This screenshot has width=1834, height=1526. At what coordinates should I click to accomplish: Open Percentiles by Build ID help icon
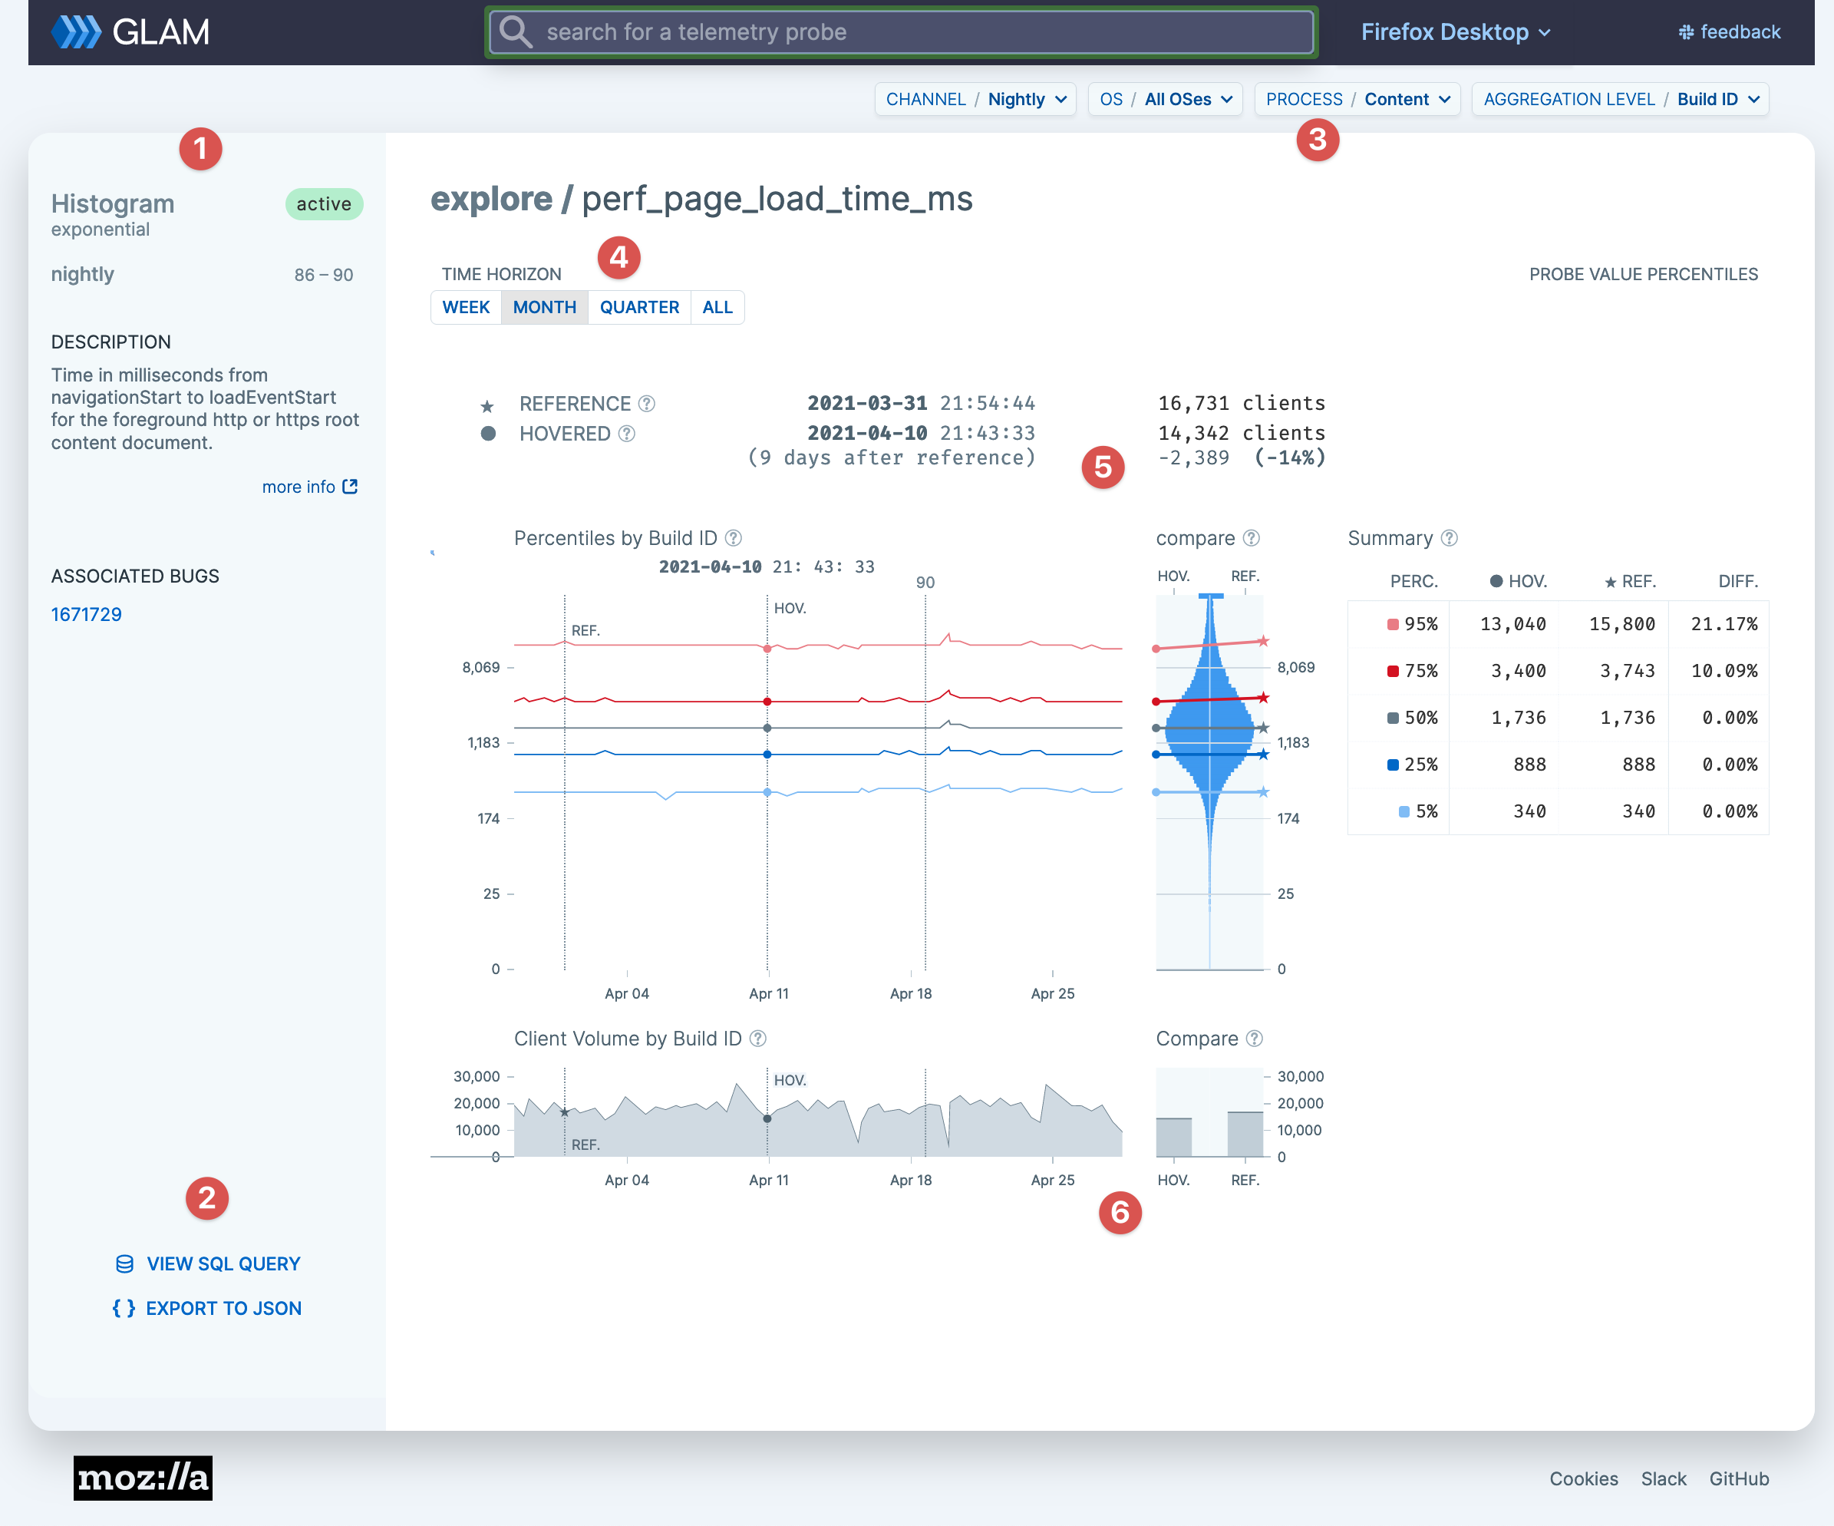click(x=734, y=538)
